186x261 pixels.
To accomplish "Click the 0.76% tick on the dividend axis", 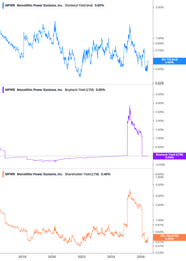I will [x=160, y=50].
